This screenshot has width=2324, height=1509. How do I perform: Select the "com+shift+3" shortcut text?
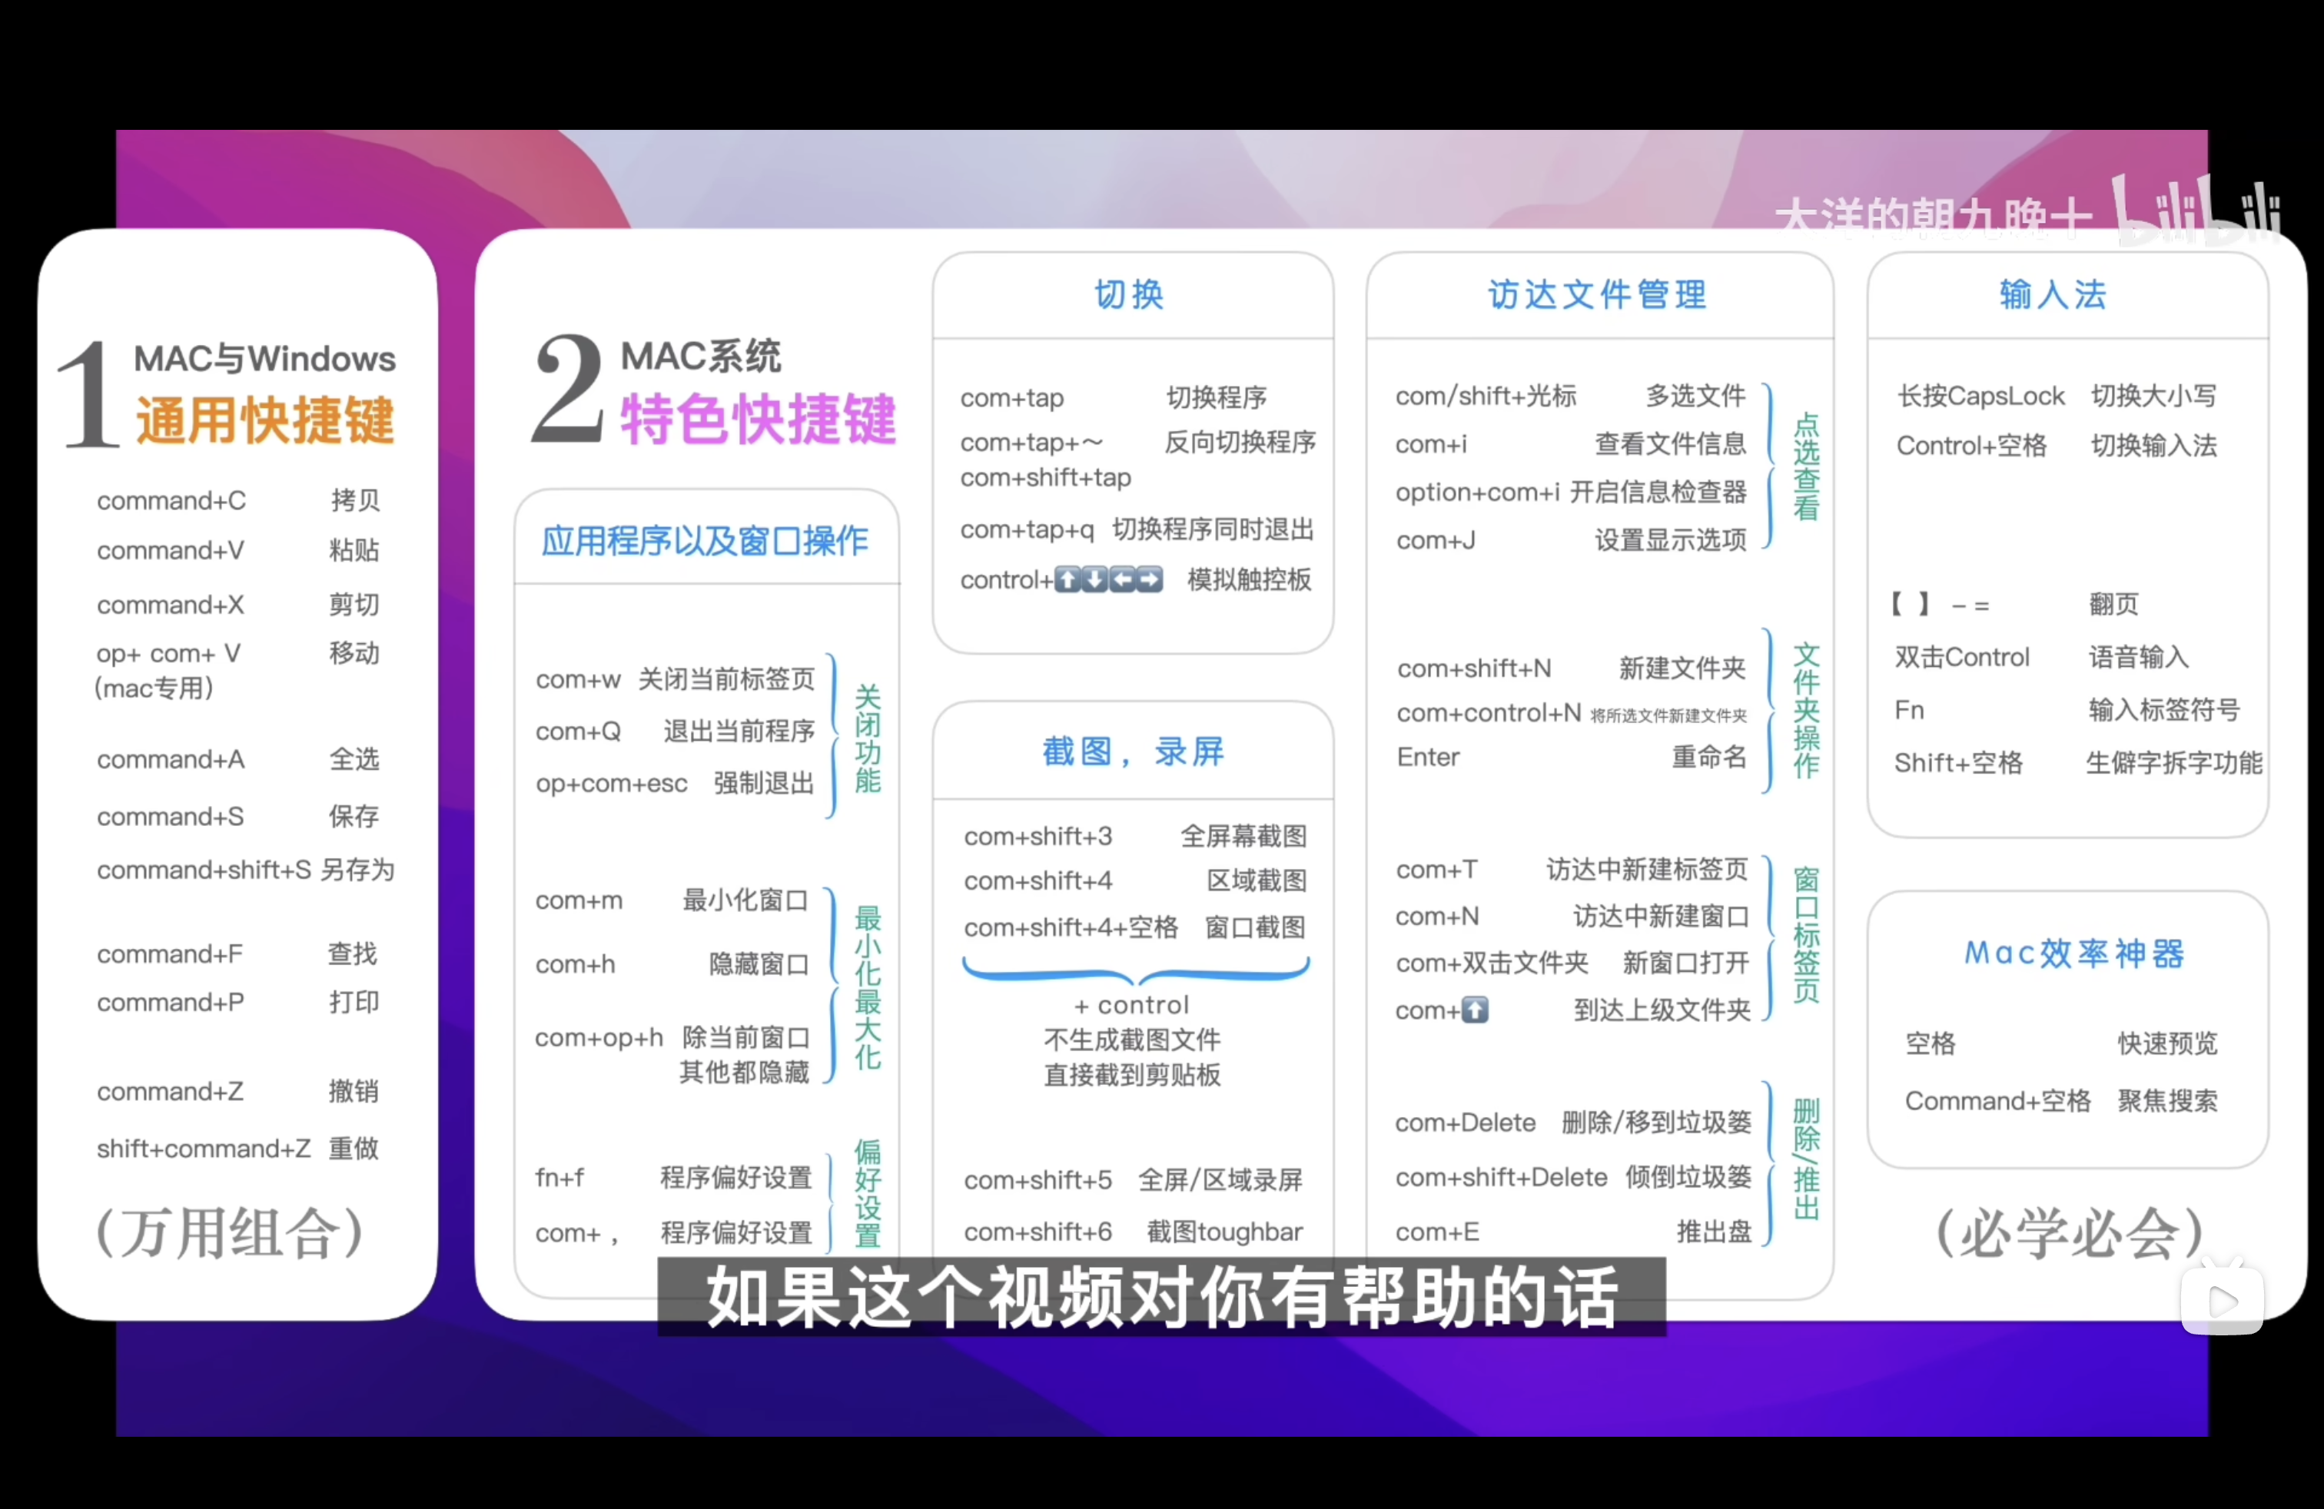[x=1038, y=837]
